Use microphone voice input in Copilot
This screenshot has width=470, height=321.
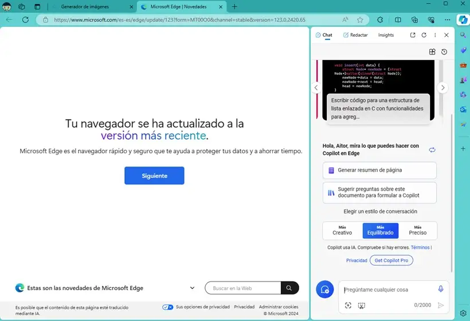tap(441, 289)
